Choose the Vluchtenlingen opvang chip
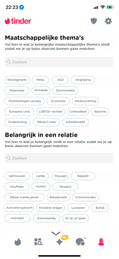 pos(24,101)
